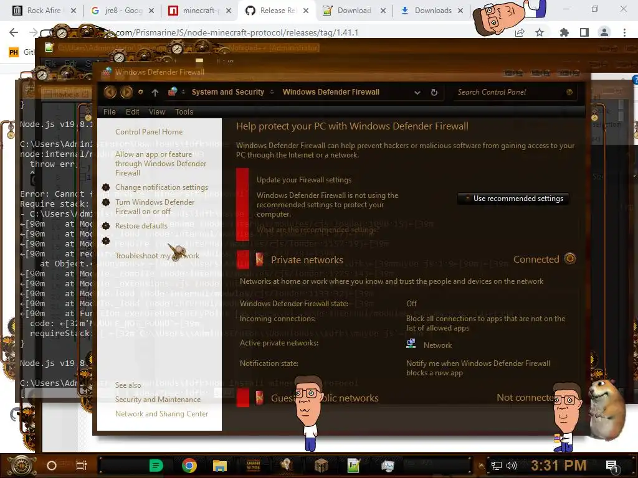Open Network and Sharing Center link
The height and width of the screenshot is (478, 638).
(161, 414)
